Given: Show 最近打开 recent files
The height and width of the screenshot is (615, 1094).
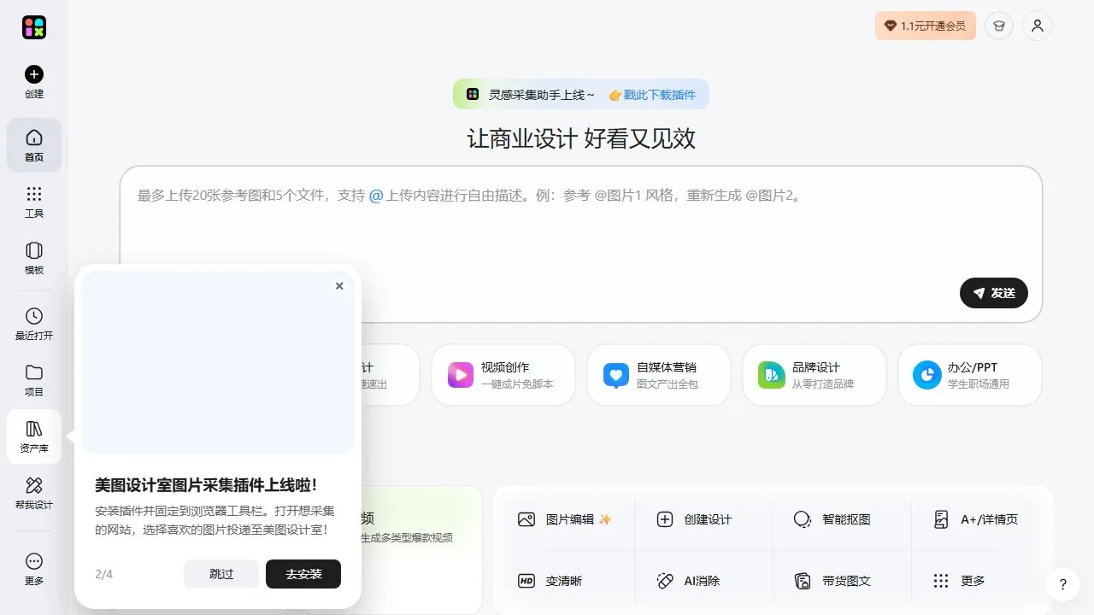Looking at the screenshot, I should click(x=34, y=324).
